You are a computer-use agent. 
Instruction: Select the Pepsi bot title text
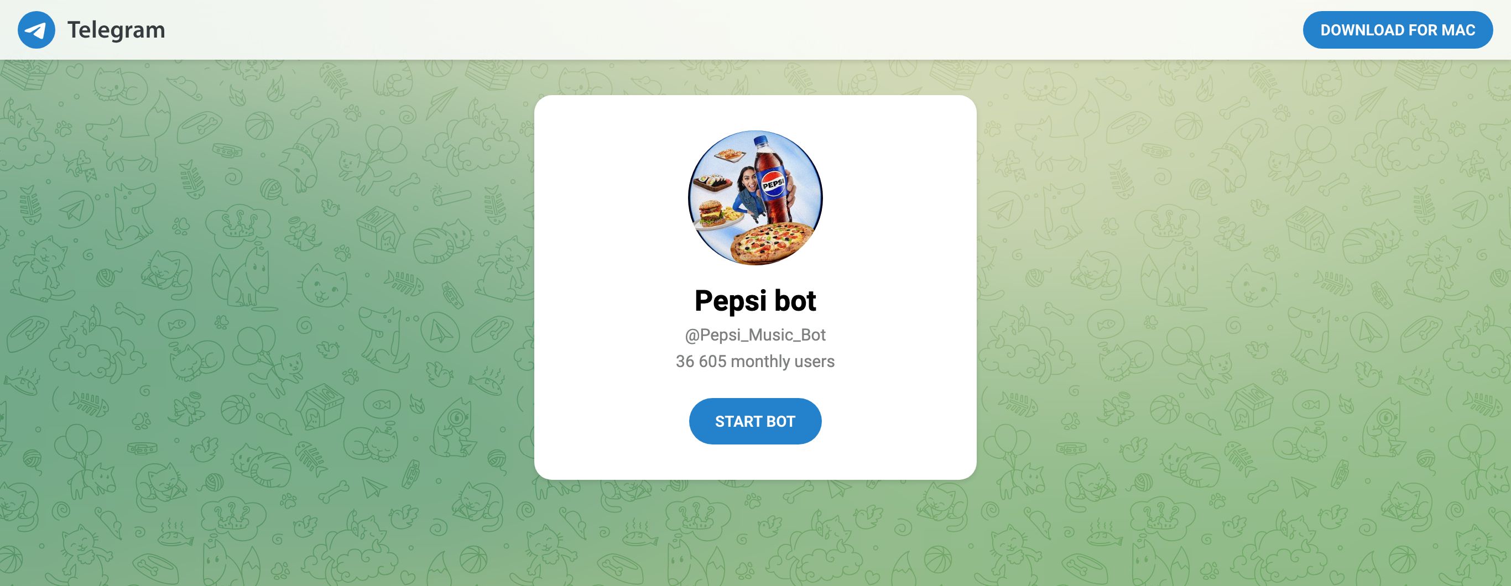[x=755, y=300]
